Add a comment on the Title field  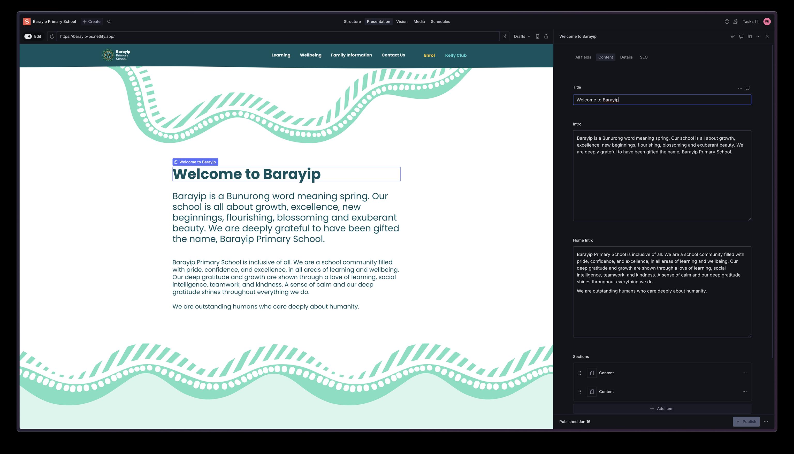[747, 88]
